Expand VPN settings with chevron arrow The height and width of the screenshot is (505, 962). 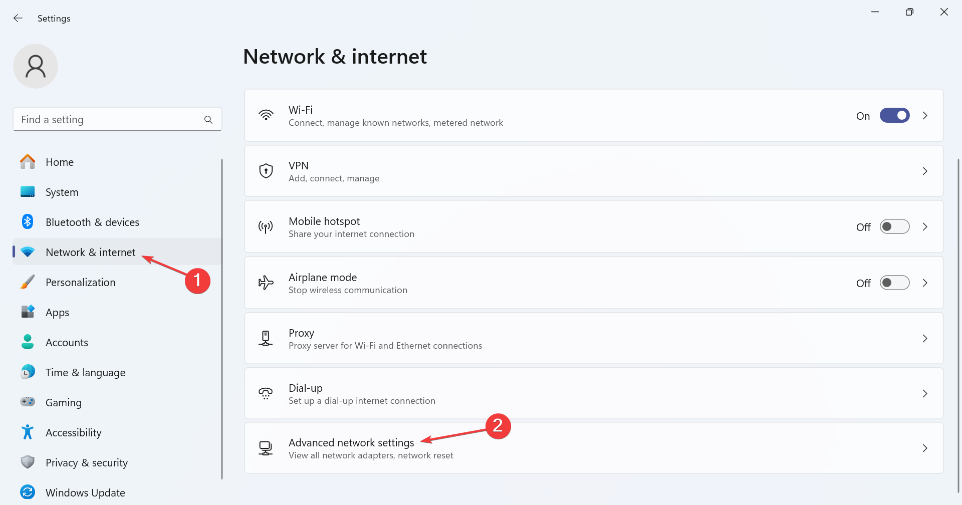pyautogui.click(x=925, y=171)
